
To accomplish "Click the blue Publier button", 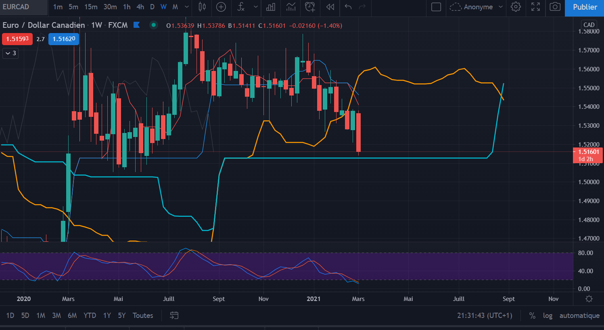I will pos(585,7).
